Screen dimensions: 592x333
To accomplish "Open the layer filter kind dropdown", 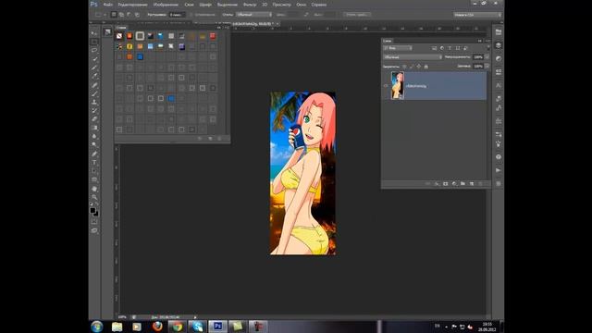I will pos(398,48).
